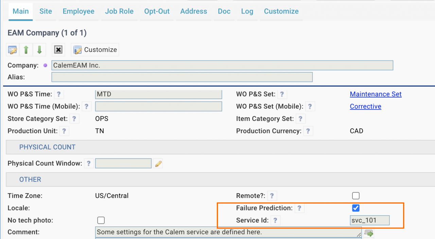Screen dimensions: 435x239
Task: Click help icon next to Service Id
Action: click(x=275, y=220)
